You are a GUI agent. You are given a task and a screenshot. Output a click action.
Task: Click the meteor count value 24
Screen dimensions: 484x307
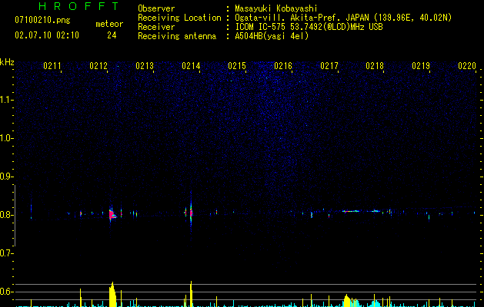(x=112, y=35)
